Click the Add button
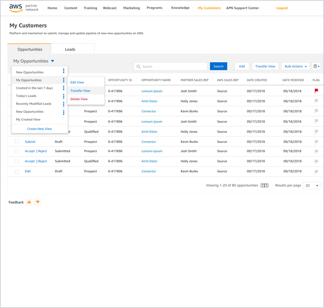The width and height of the screenshot is (324, 308). [x=242, y=66]
